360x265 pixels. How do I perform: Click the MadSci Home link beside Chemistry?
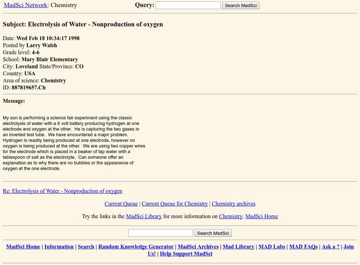coord(261,216)
